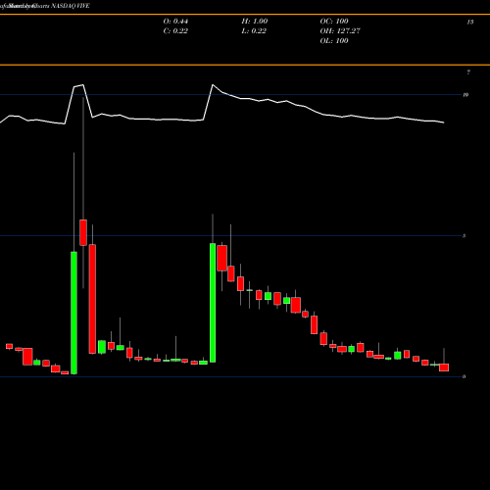Select the high value 'H: 1.00'
Screen dimensions: 490x490
click(x=255, y=22)
